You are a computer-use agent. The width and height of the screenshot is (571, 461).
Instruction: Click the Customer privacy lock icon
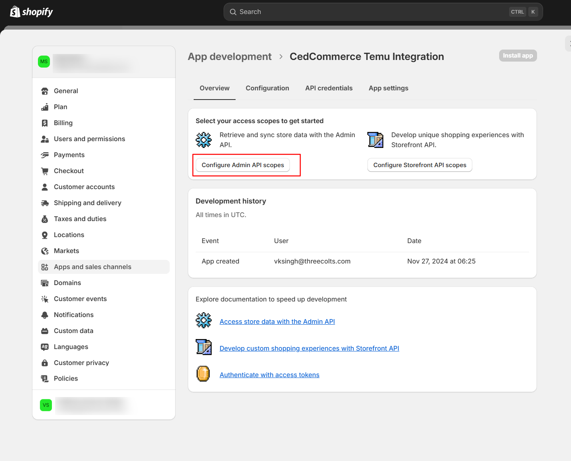tap(45, 363)
